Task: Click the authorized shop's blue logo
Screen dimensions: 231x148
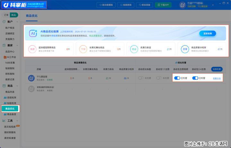Action: coord(31,78)
